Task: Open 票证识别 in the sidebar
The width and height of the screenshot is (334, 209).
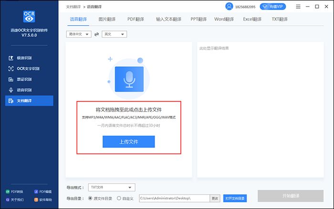Action: pyautogui.click(x=24, y=79)
